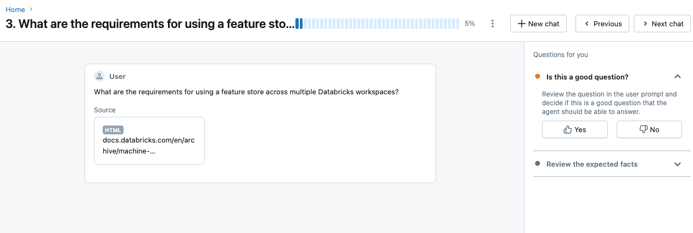Advance to the Next chat
Viewport: 693px width, 233px height.
point(662,24)
